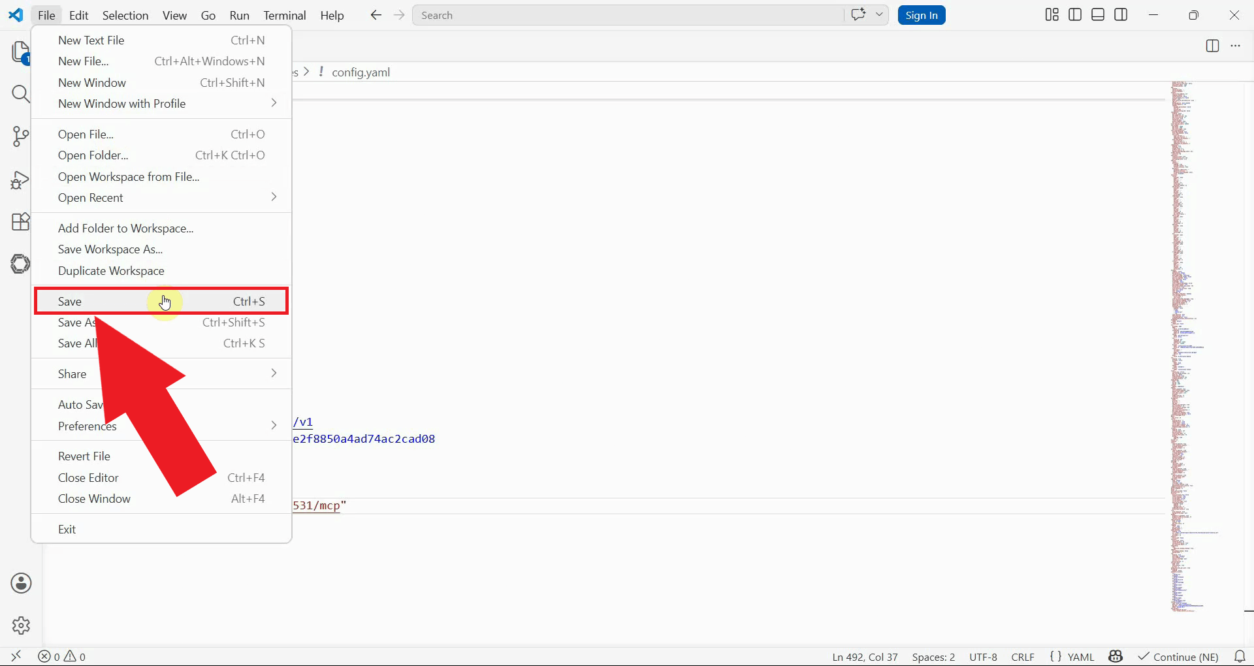Open the File menu
This screenshot has width=1254, height=666.
point(46,15)
